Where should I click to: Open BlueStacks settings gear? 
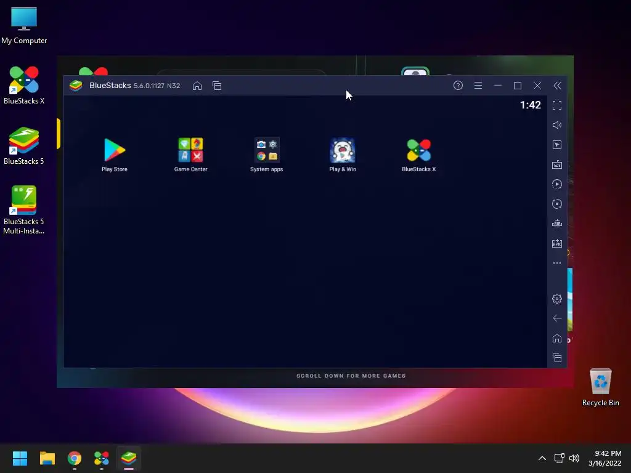(x=557, y=299)
